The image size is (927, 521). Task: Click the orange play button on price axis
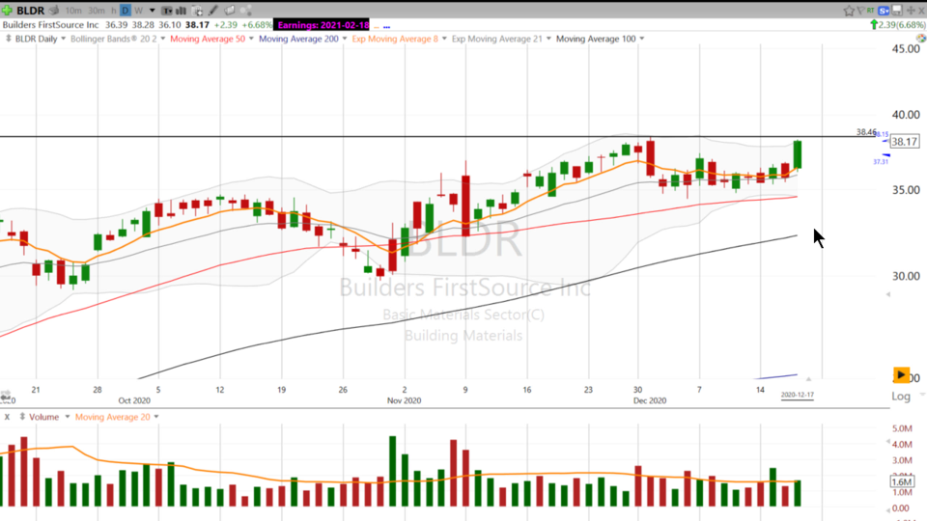tap(901, 374)
